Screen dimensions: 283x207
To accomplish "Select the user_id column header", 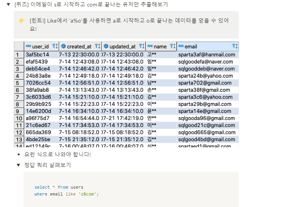I will click(x=41, y=46).
